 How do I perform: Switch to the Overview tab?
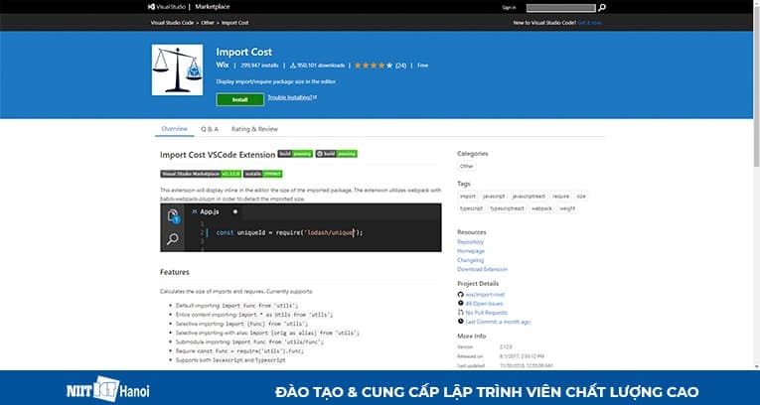[175, 129]
